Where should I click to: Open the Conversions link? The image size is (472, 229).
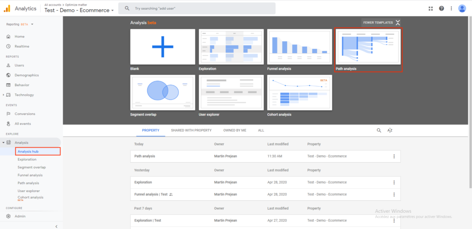point(25,114)
